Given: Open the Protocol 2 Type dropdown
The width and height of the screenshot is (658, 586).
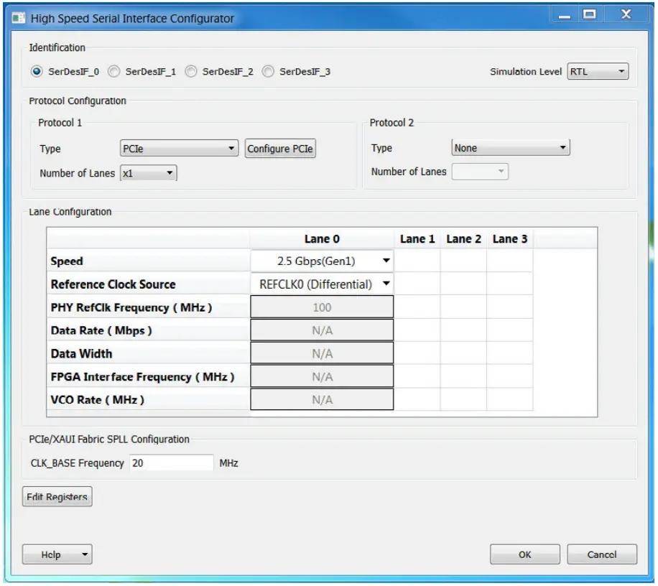Looking at the screenshot, I should (x=511, y=147).
